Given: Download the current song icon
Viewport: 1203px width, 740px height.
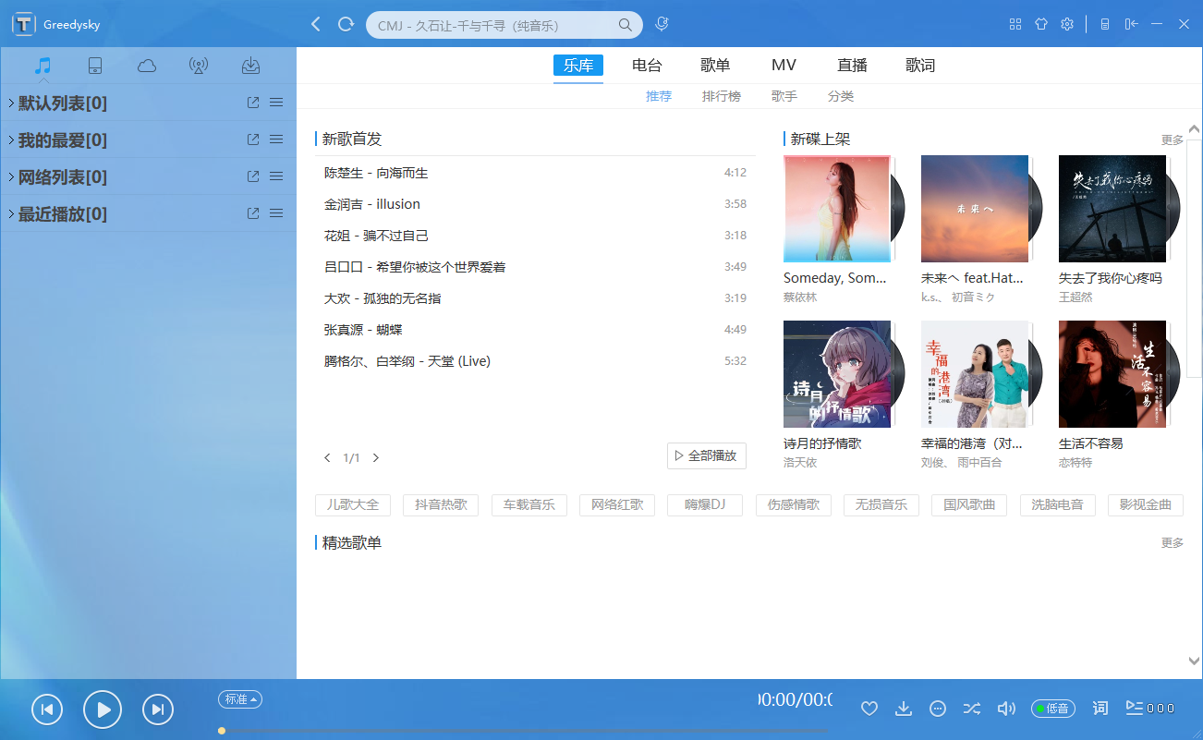Looking at the screenshot, I should point(904,709).
